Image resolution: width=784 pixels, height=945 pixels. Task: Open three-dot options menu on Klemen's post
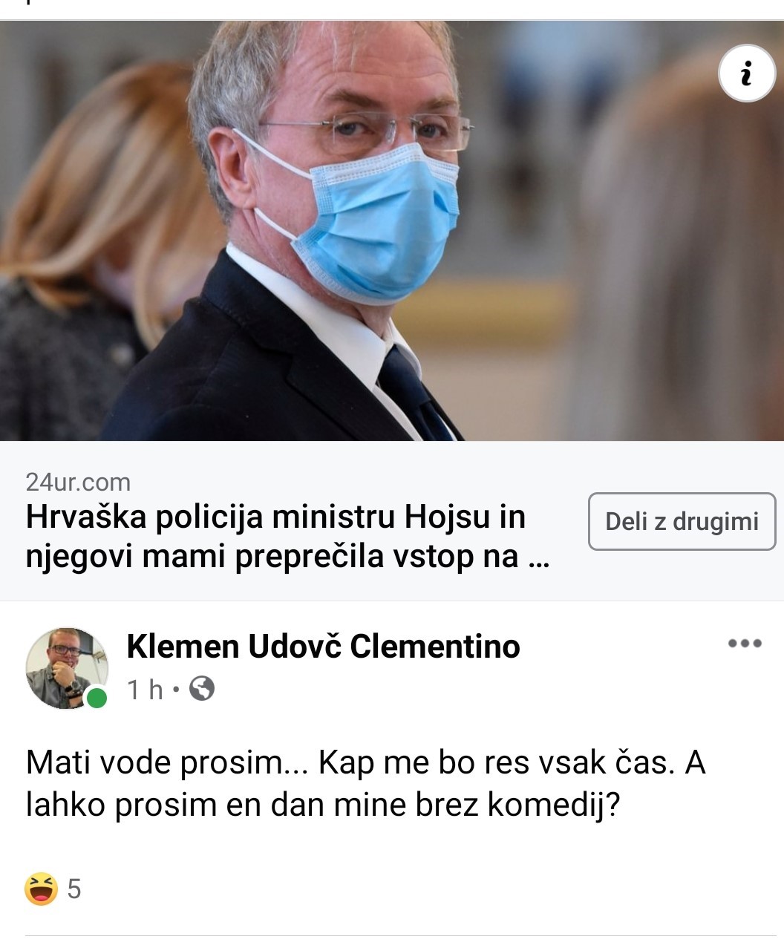point(745,644)
